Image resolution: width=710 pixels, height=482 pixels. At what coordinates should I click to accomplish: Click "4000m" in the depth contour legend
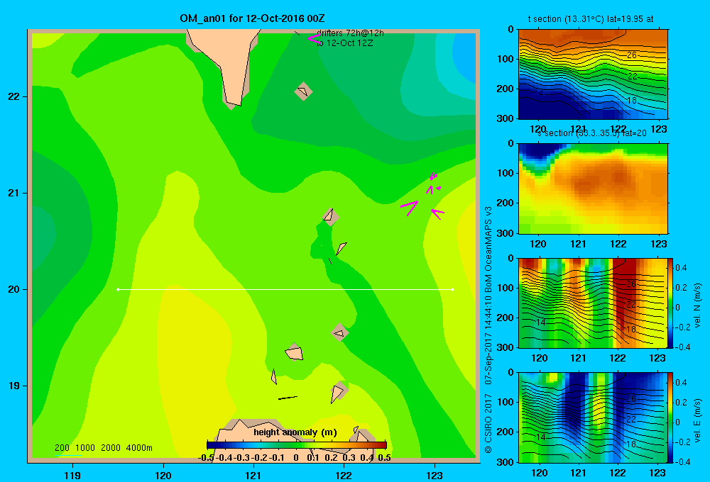point(139,448)
